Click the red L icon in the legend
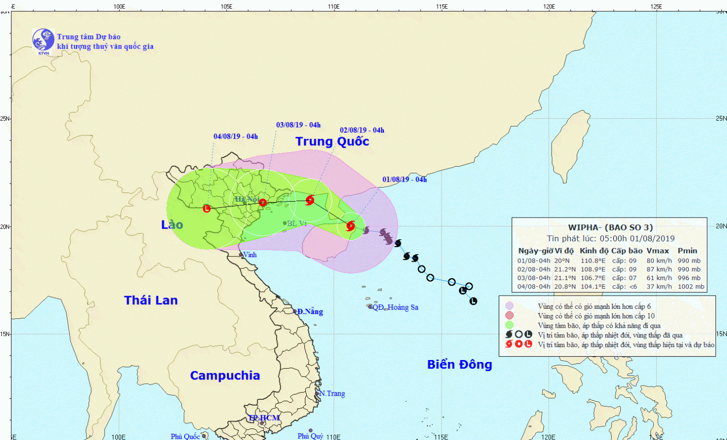727x440 pixels. 528,344
